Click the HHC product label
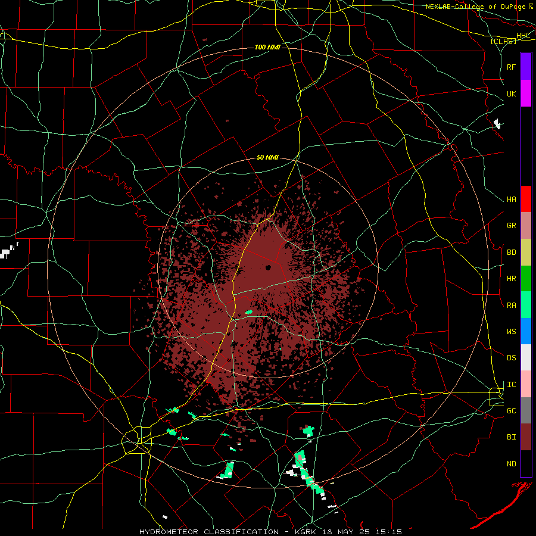Image resolution: width=536 pixels, height=536 pixels. coord(523,36)
